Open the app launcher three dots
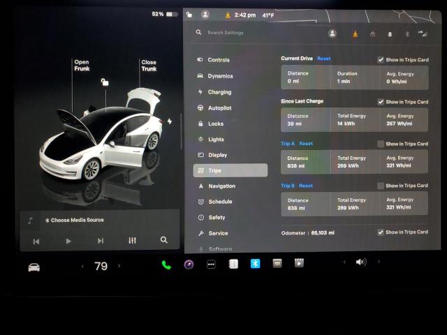 coord(211,265)
